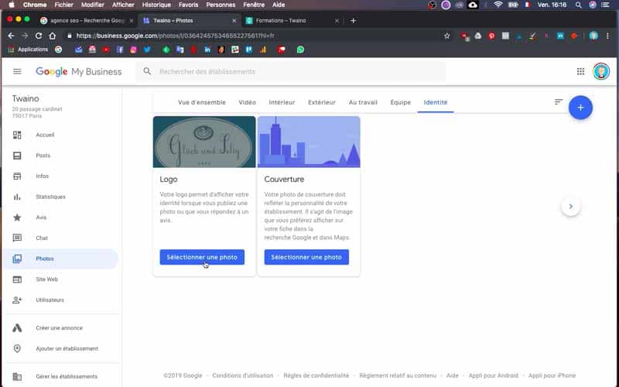
Task: Switch to the Vue d'ensemble tab
Action: tap(202, 102)
